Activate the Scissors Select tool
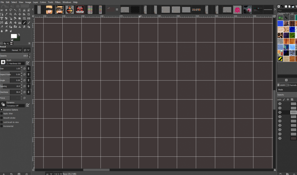The height and width of the screenshot is (175, 297). pyautogui.click(x=24, y=10)
